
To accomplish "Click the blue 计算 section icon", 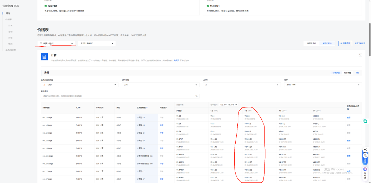I will point(44,57).
